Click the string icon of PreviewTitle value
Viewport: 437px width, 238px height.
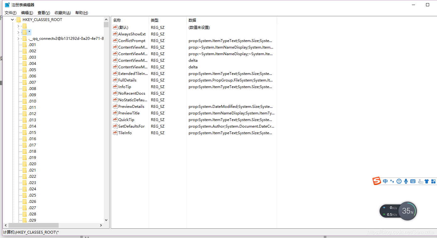(x=115, y=113)
